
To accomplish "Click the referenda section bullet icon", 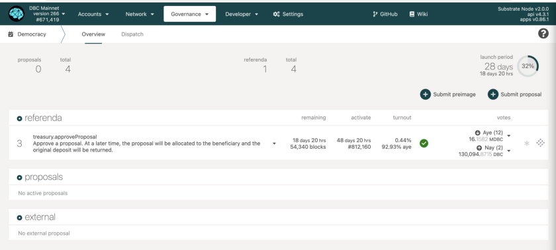I will [19, 118].
